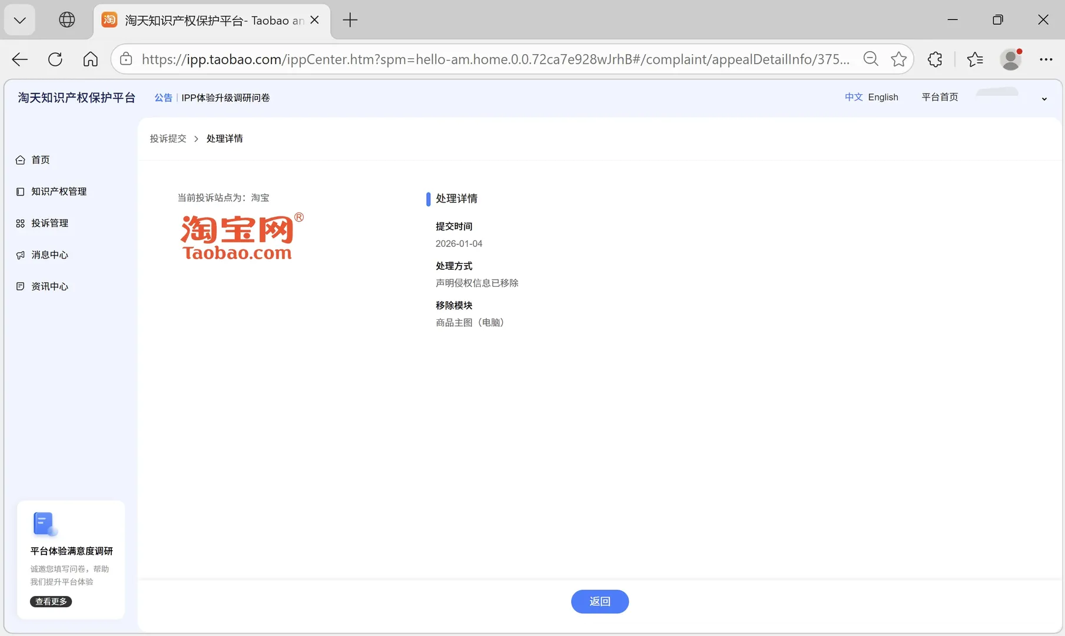This screenshot has height=636, width=1065.
Task: Click the 消息中心 megaphone icon
Action: [20, 255]
